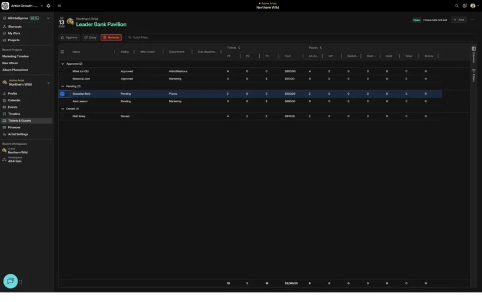482x302 pixels.
Task: Open the Silver column menu dots
Action: click(x=419, y=56)
